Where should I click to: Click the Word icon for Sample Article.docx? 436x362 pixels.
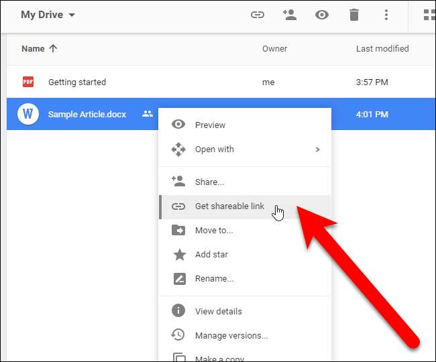(28, 114)
